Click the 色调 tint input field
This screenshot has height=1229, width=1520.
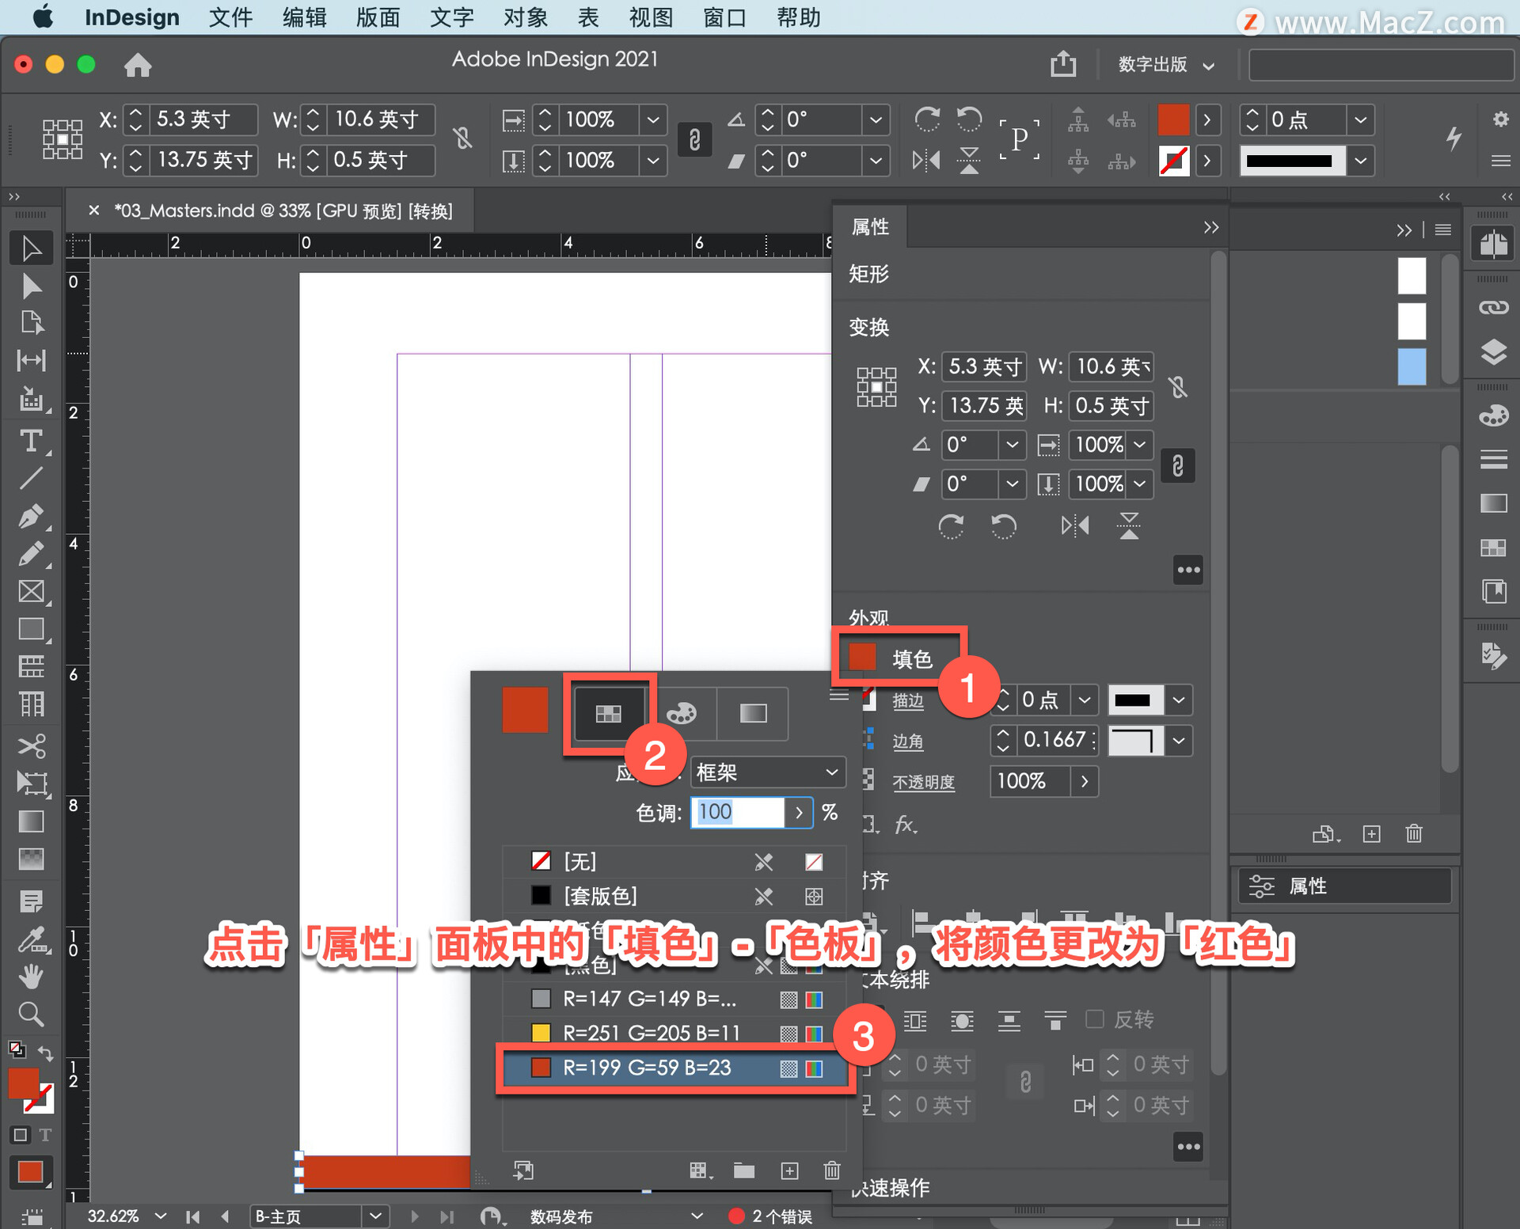click(738, 812)
